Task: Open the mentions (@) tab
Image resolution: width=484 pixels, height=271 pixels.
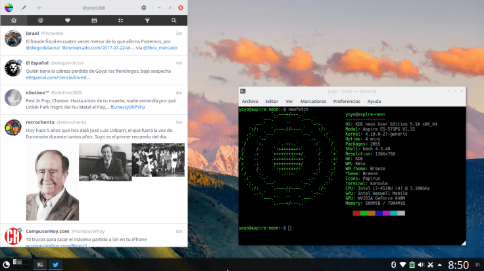Action: (40, 20)
